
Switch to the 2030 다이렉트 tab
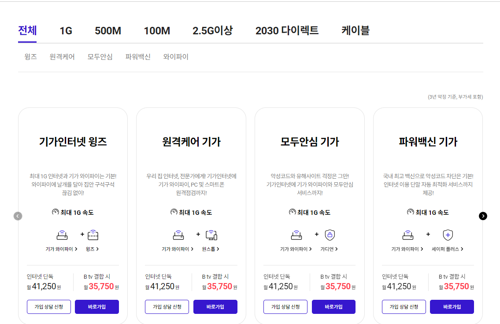click(287, 30)
